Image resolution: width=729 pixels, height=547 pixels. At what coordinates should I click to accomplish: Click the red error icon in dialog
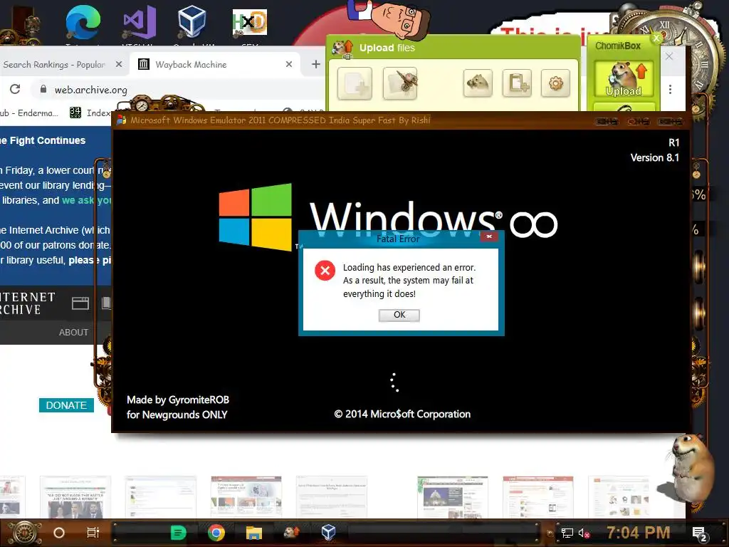tap(325, 270)
